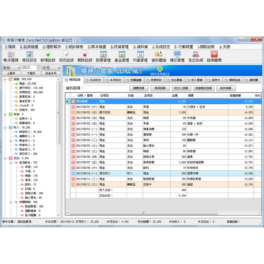Open the 08月 month dropdown
The width and height of the screenshot is (264, 264).
[x=51, y=68]
